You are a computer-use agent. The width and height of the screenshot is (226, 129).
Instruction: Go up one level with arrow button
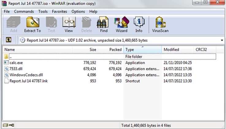click(9, 40)
